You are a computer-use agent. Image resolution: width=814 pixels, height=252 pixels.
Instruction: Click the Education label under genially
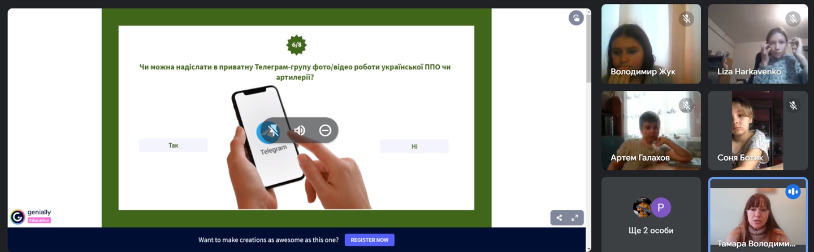[39, 220]
